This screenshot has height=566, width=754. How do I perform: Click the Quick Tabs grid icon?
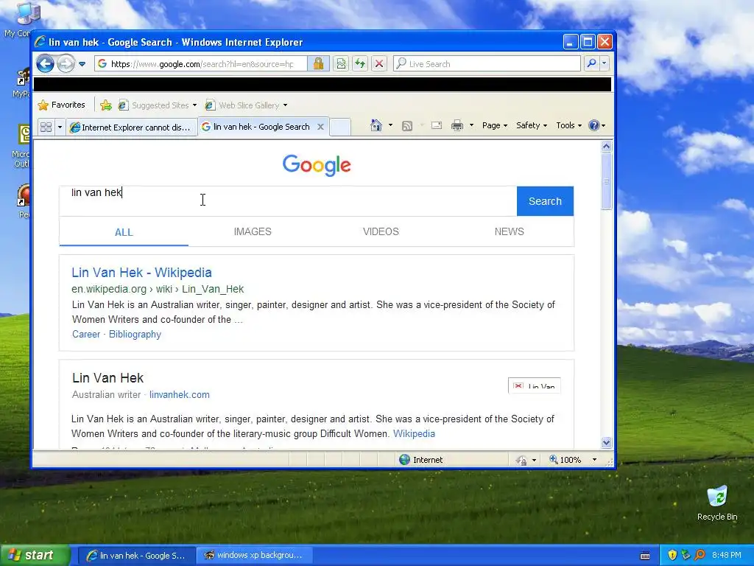(x=46, y=127)
